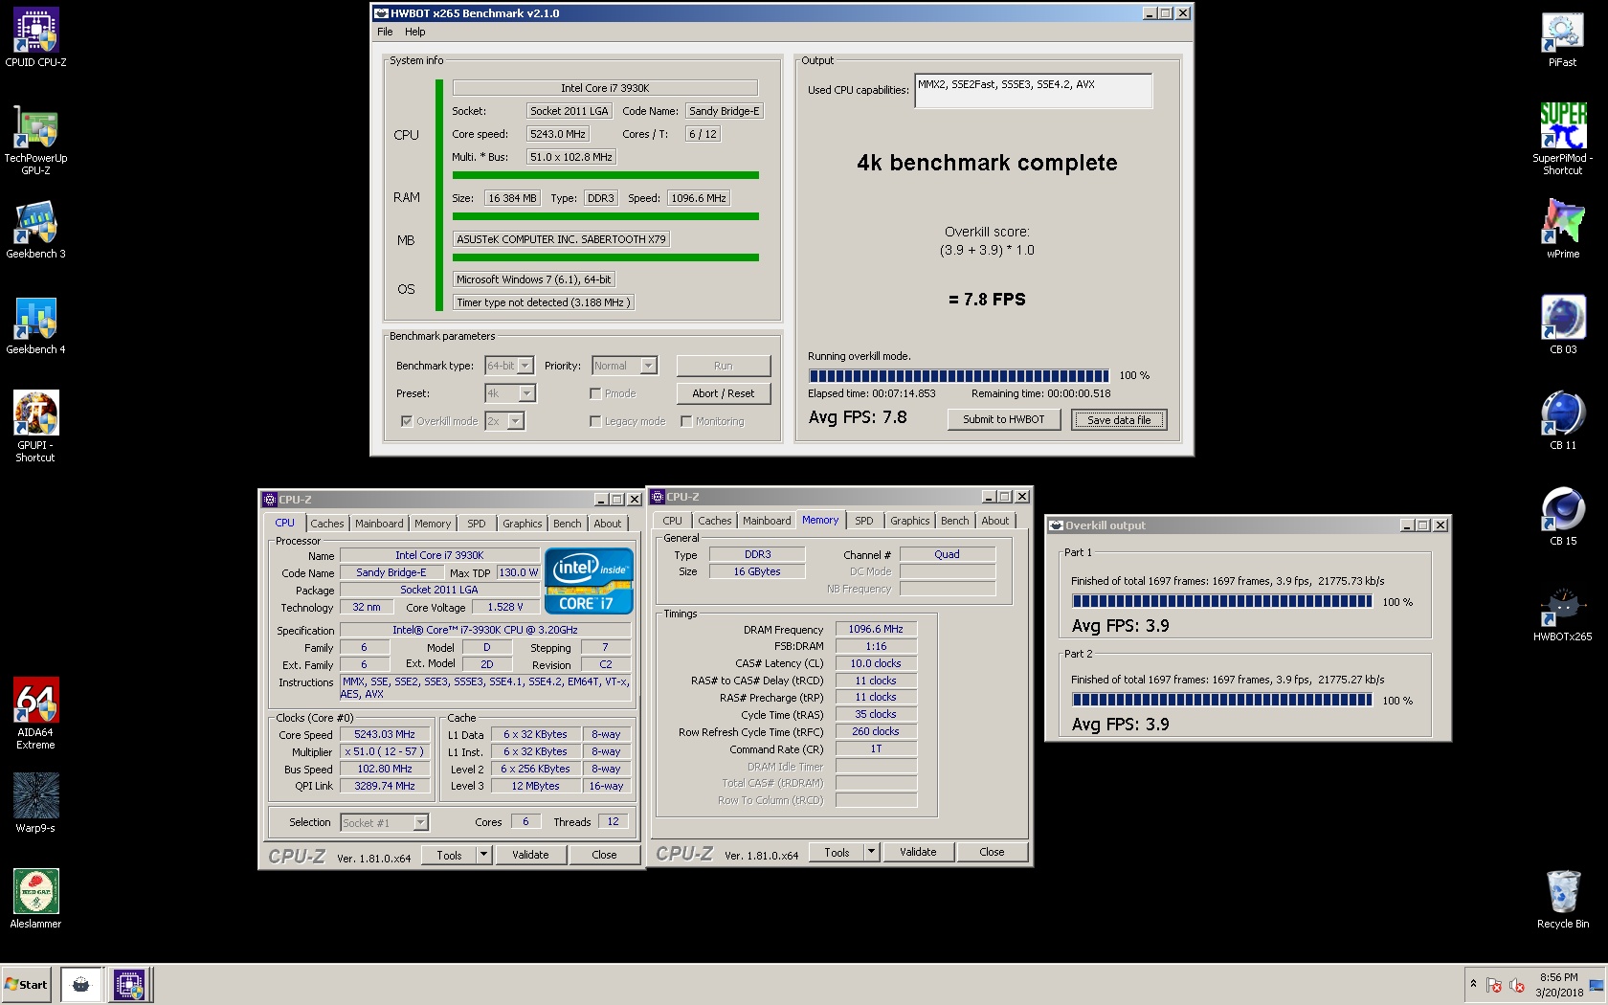Image resolution: width=1608 pixels, height=1005 pixels.
Task: Open File menu in HWBOT x265
Action: tap(385, 32)
